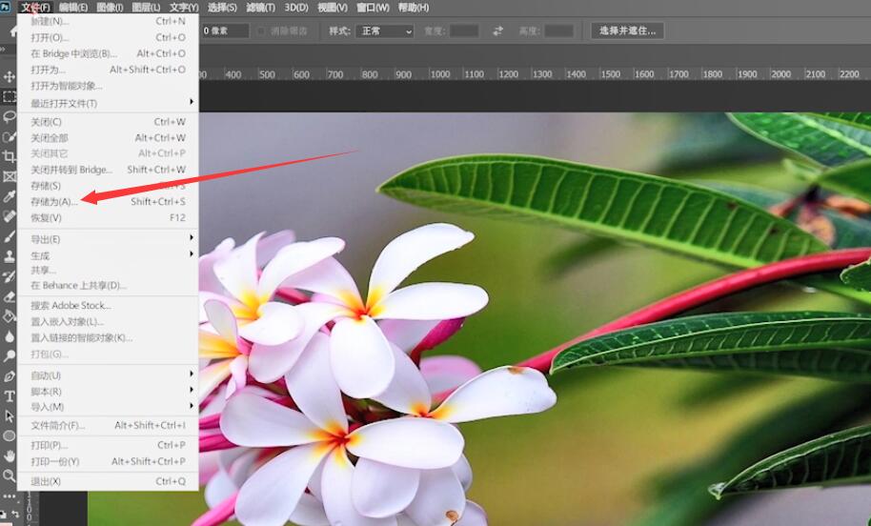The height and width of the screenshot is (526, 871).
Task: Choose 退出(X) menu entry
Action: coord(109,481)
